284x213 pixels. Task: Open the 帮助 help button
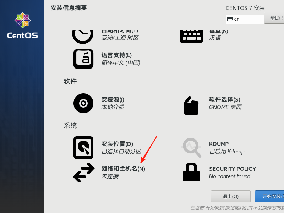pos(274,18)
